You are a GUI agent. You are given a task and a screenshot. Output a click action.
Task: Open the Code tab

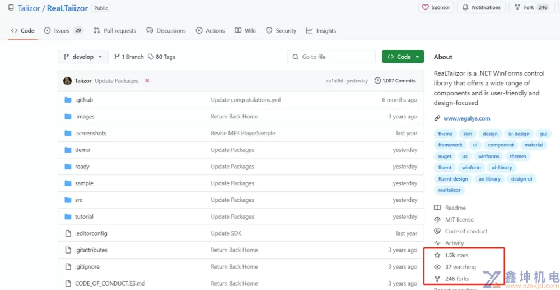click(23, 31)
